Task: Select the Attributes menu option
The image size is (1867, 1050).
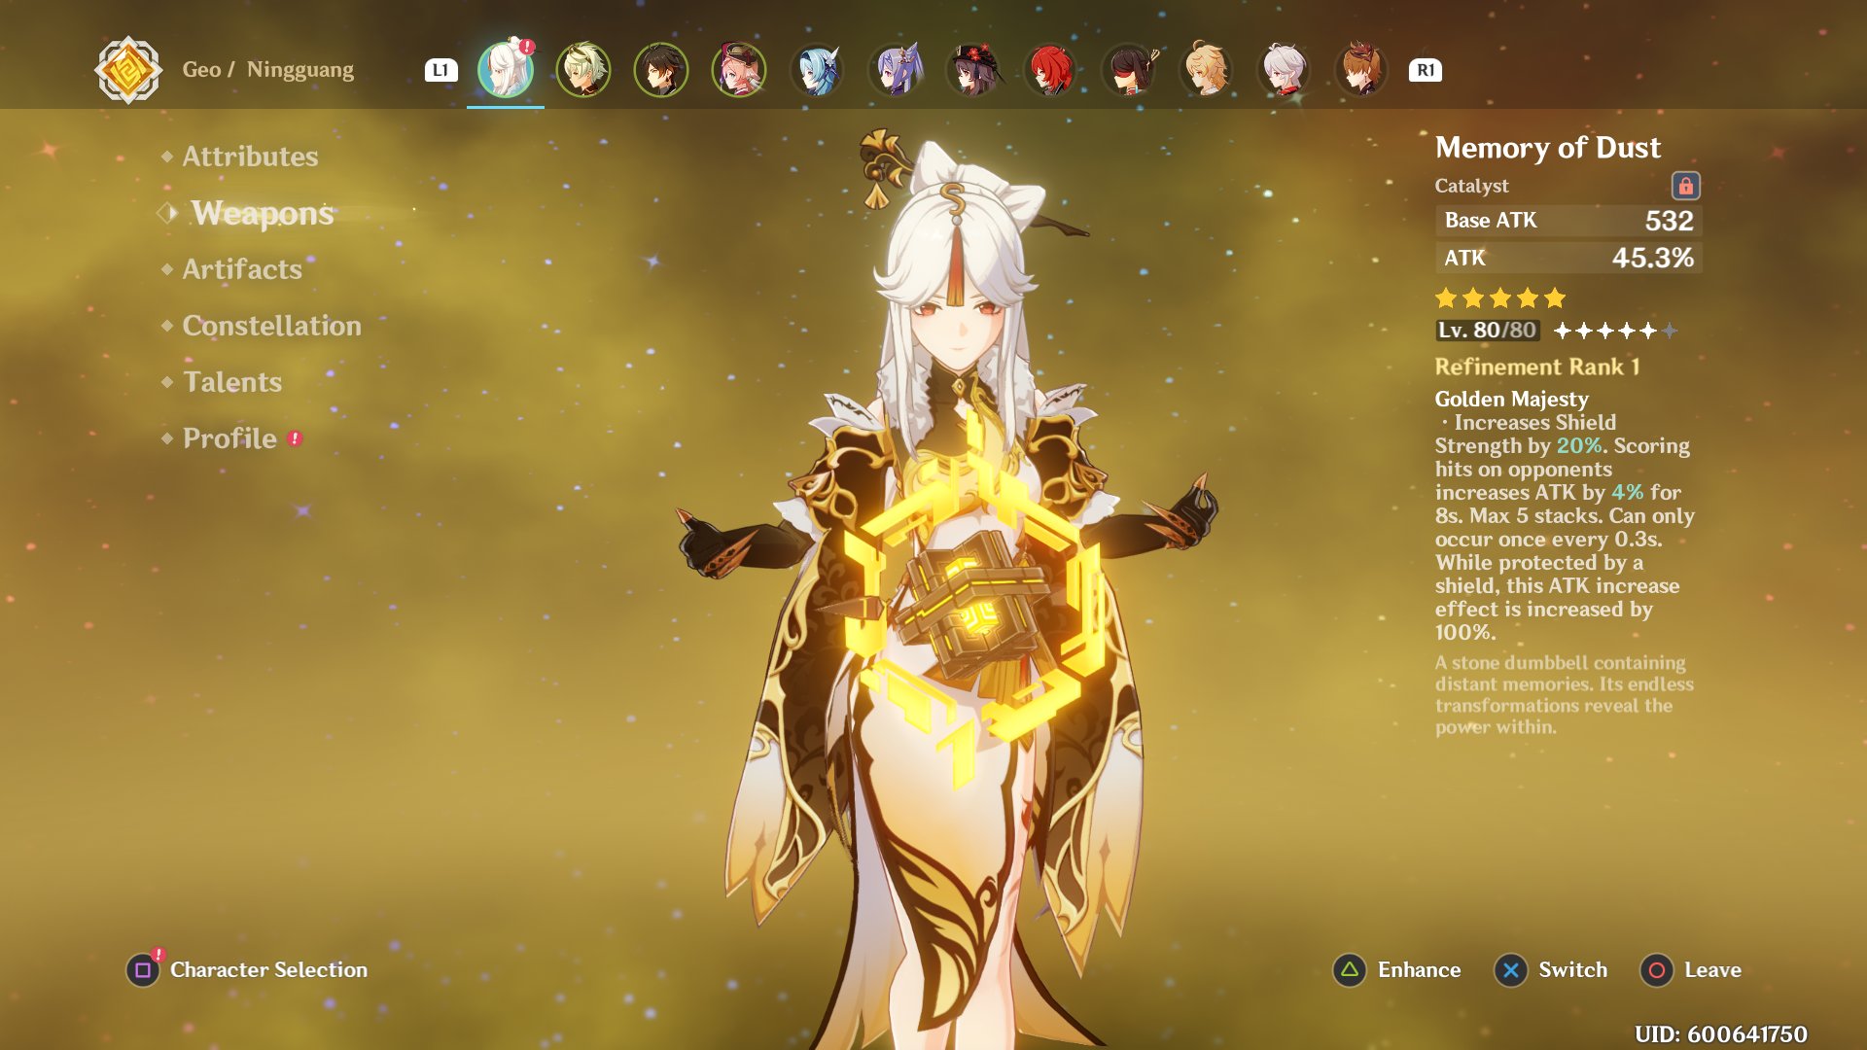Action: pos(250,156)
